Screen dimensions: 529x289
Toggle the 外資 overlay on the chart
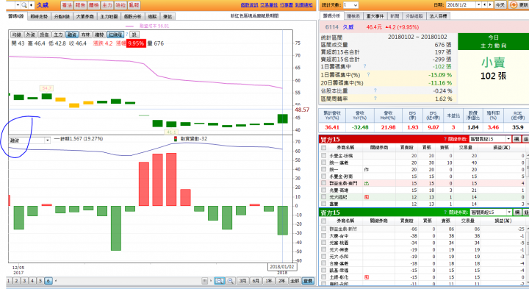click(x=30, y=35)
